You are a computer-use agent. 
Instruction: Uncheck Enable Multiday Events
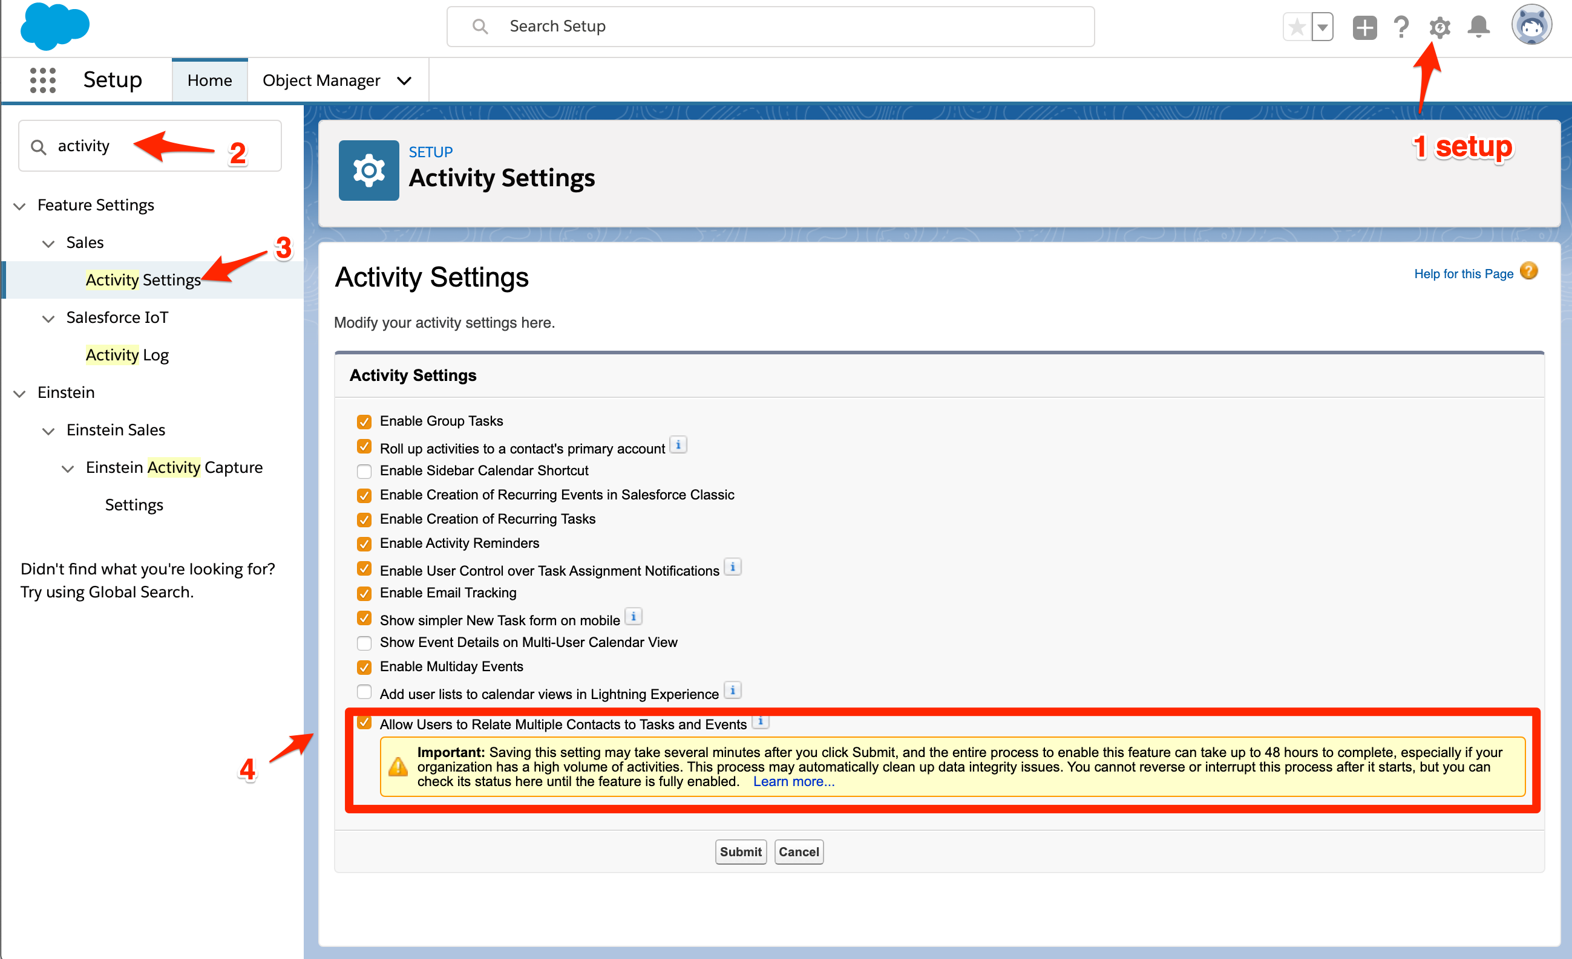364,667
